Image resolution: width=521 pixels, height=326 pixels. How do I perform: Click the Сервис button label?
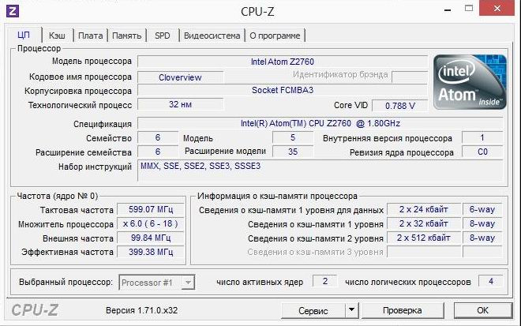[313, 311]
